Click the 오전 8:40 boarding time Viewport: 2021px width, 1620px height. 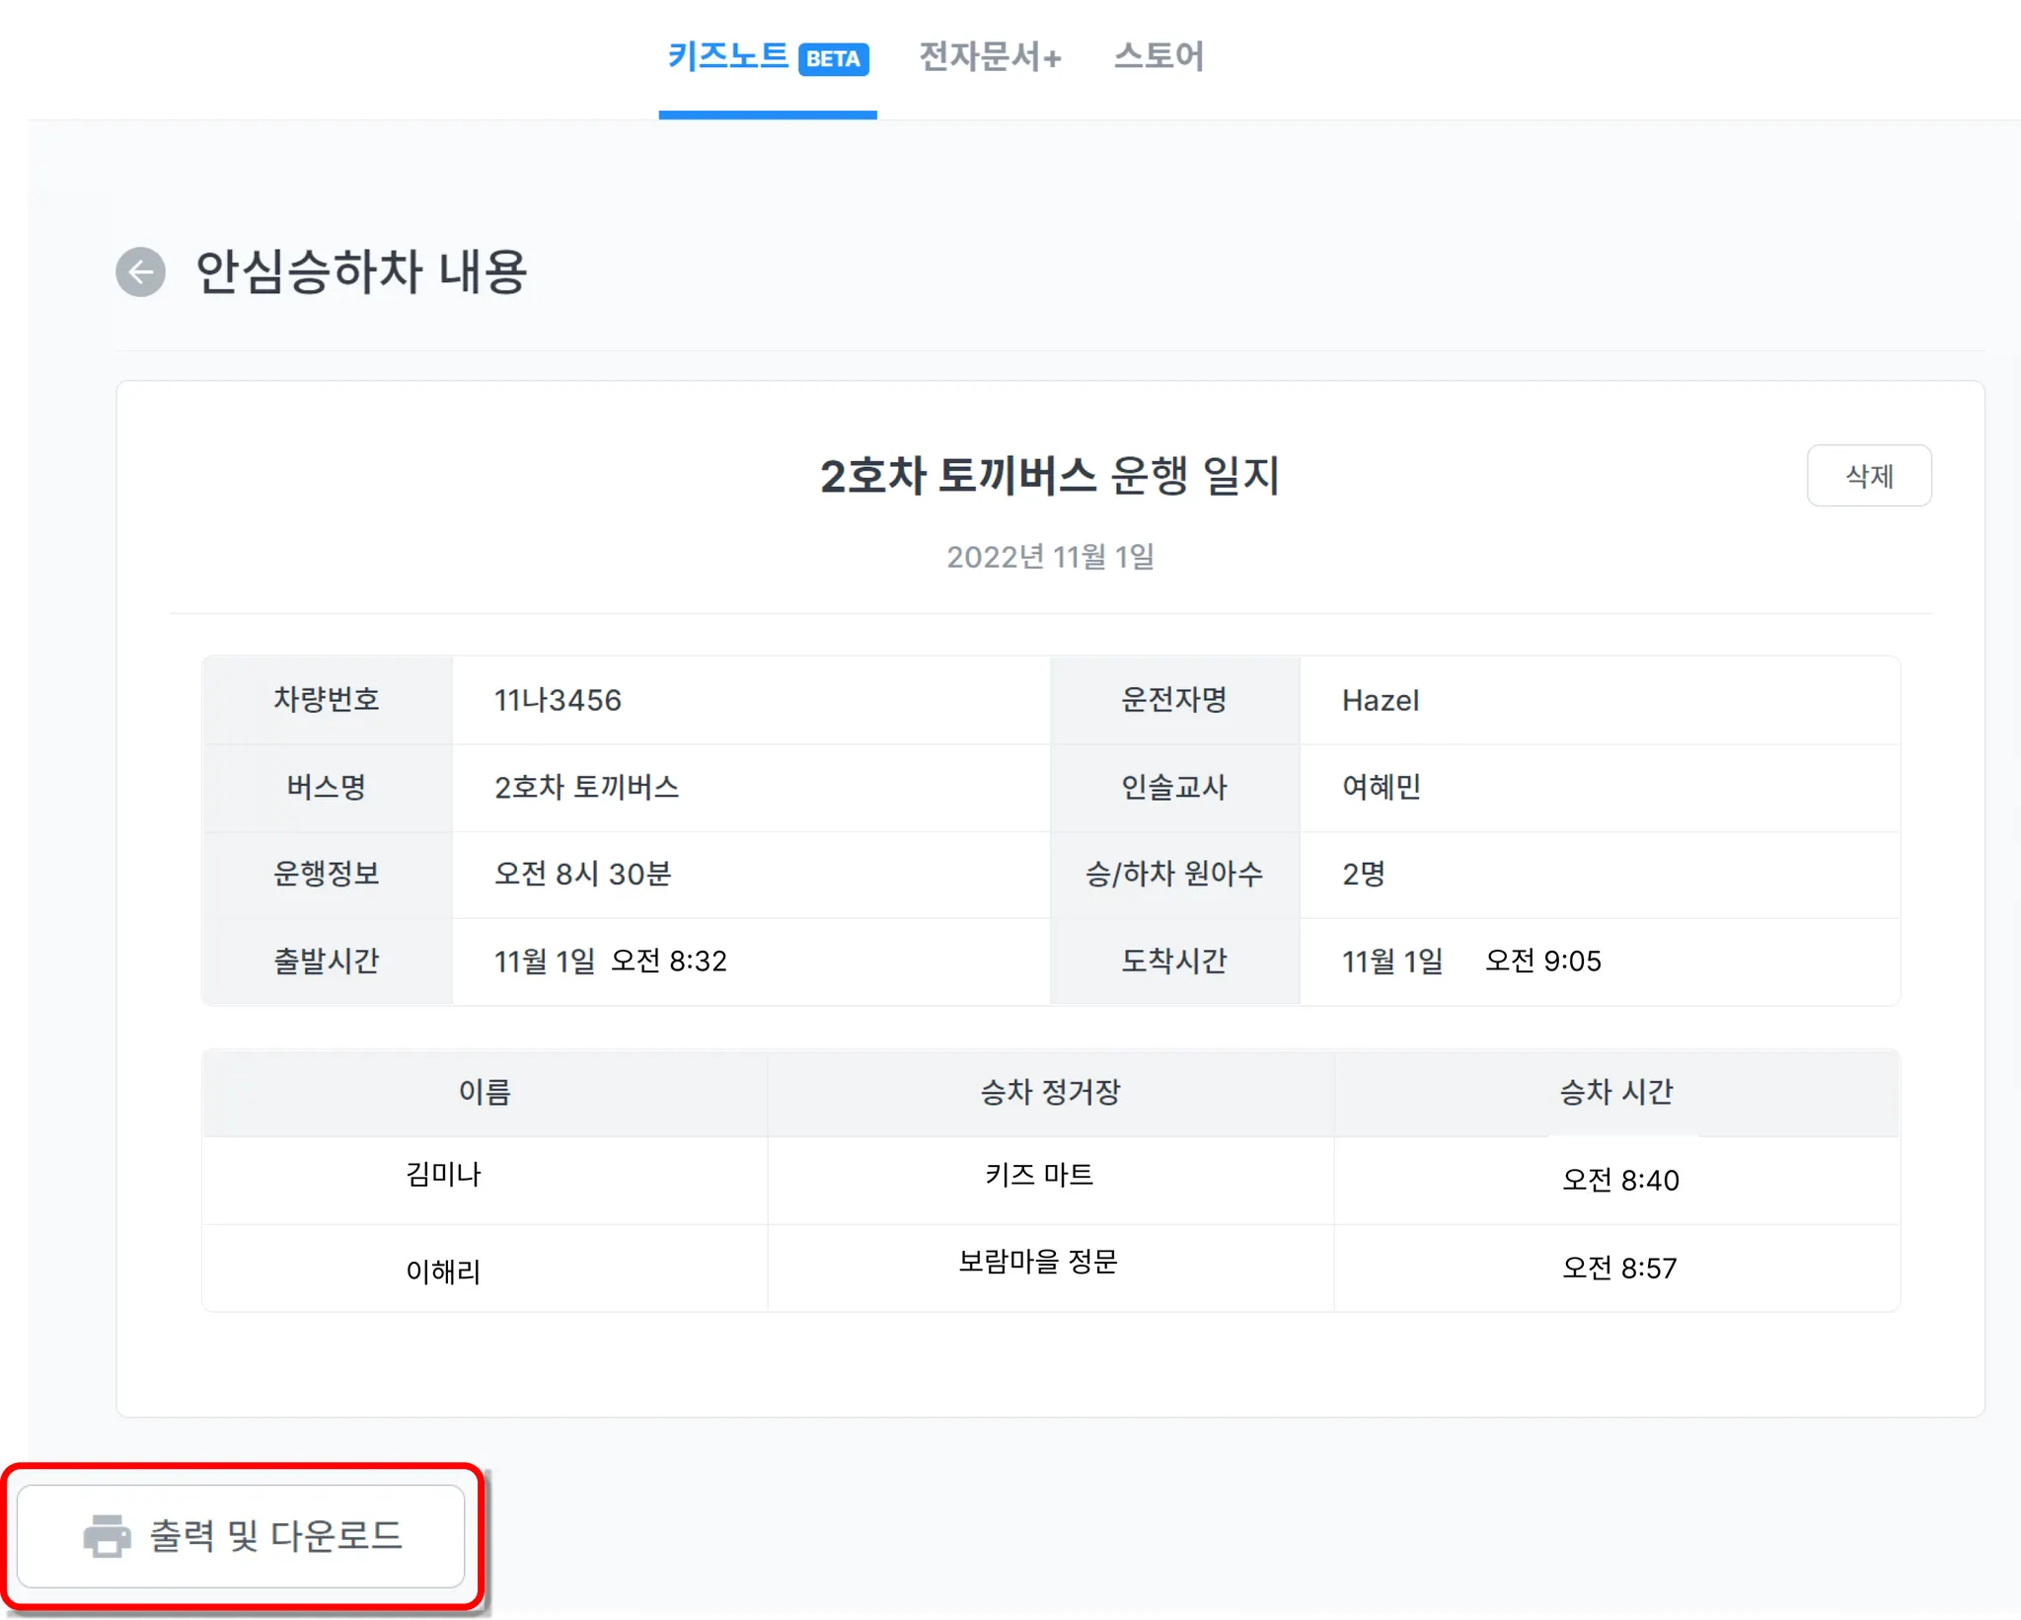1620,1180
